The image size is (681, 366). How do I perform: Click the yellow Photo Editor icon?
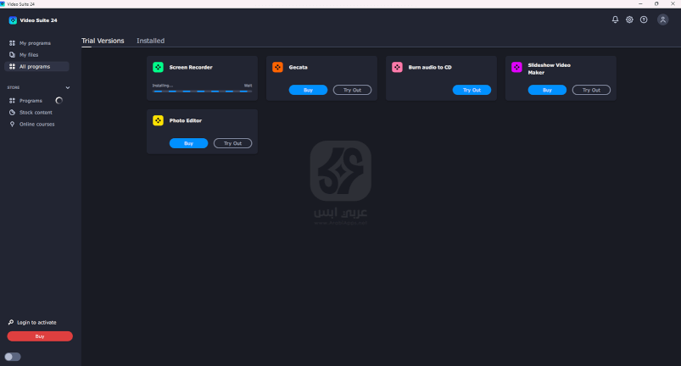pyautogui.click(x=158, y=120)
